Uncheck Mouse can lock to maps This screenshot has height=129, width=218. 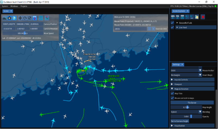[172, 98]
